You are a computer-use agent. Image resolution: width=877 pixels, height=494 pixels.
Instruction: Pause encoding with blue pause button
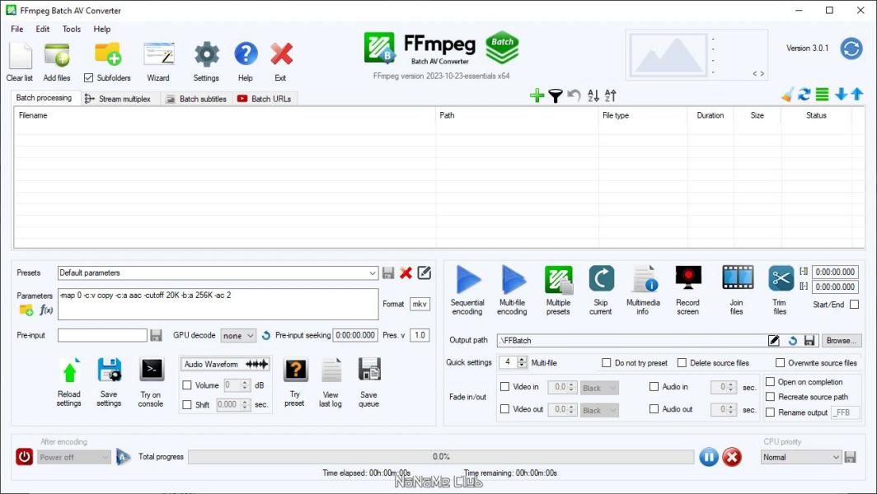click(x=708, y=457)
